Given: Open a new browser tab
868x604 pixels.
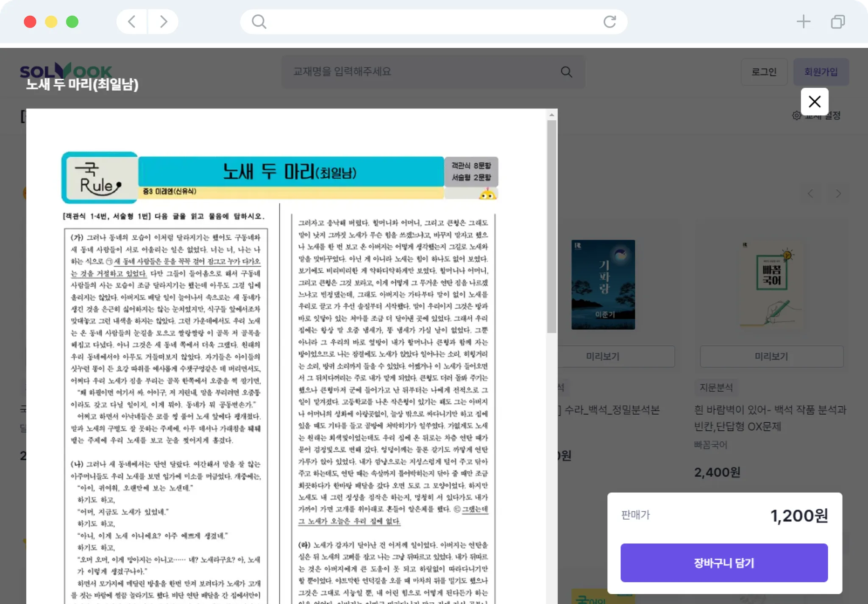Looking at the screenshot, I should 803,22.
